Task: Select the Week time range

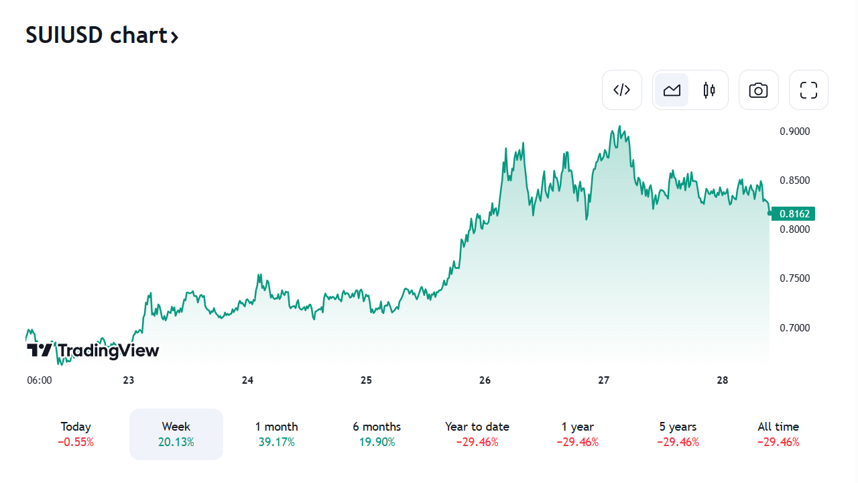Action: pyautogui.click(x=176, y=434)
